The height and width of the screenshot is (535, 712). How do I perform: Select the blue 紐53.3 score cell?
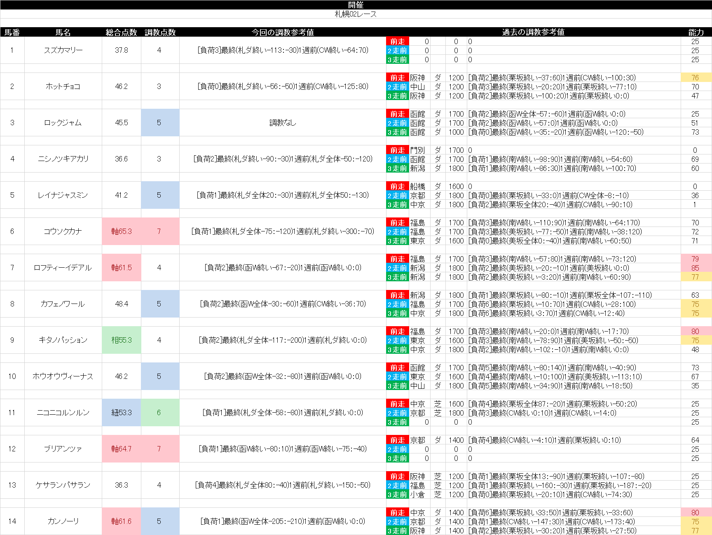pos(122,413)
